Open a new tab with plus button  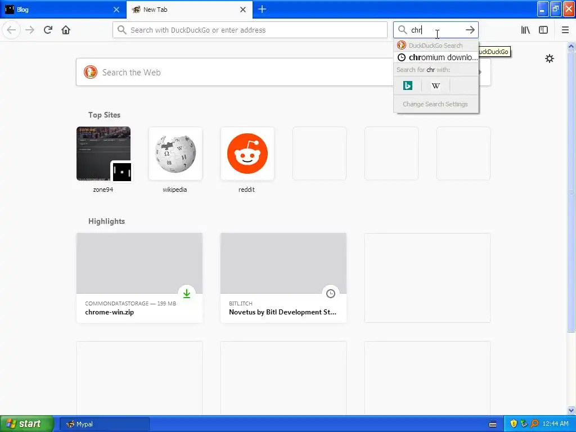coord(262,9)
